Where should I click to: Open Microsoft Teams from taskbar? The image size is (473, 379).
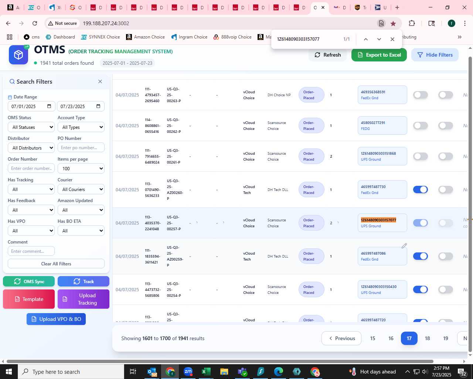(242, 372)
